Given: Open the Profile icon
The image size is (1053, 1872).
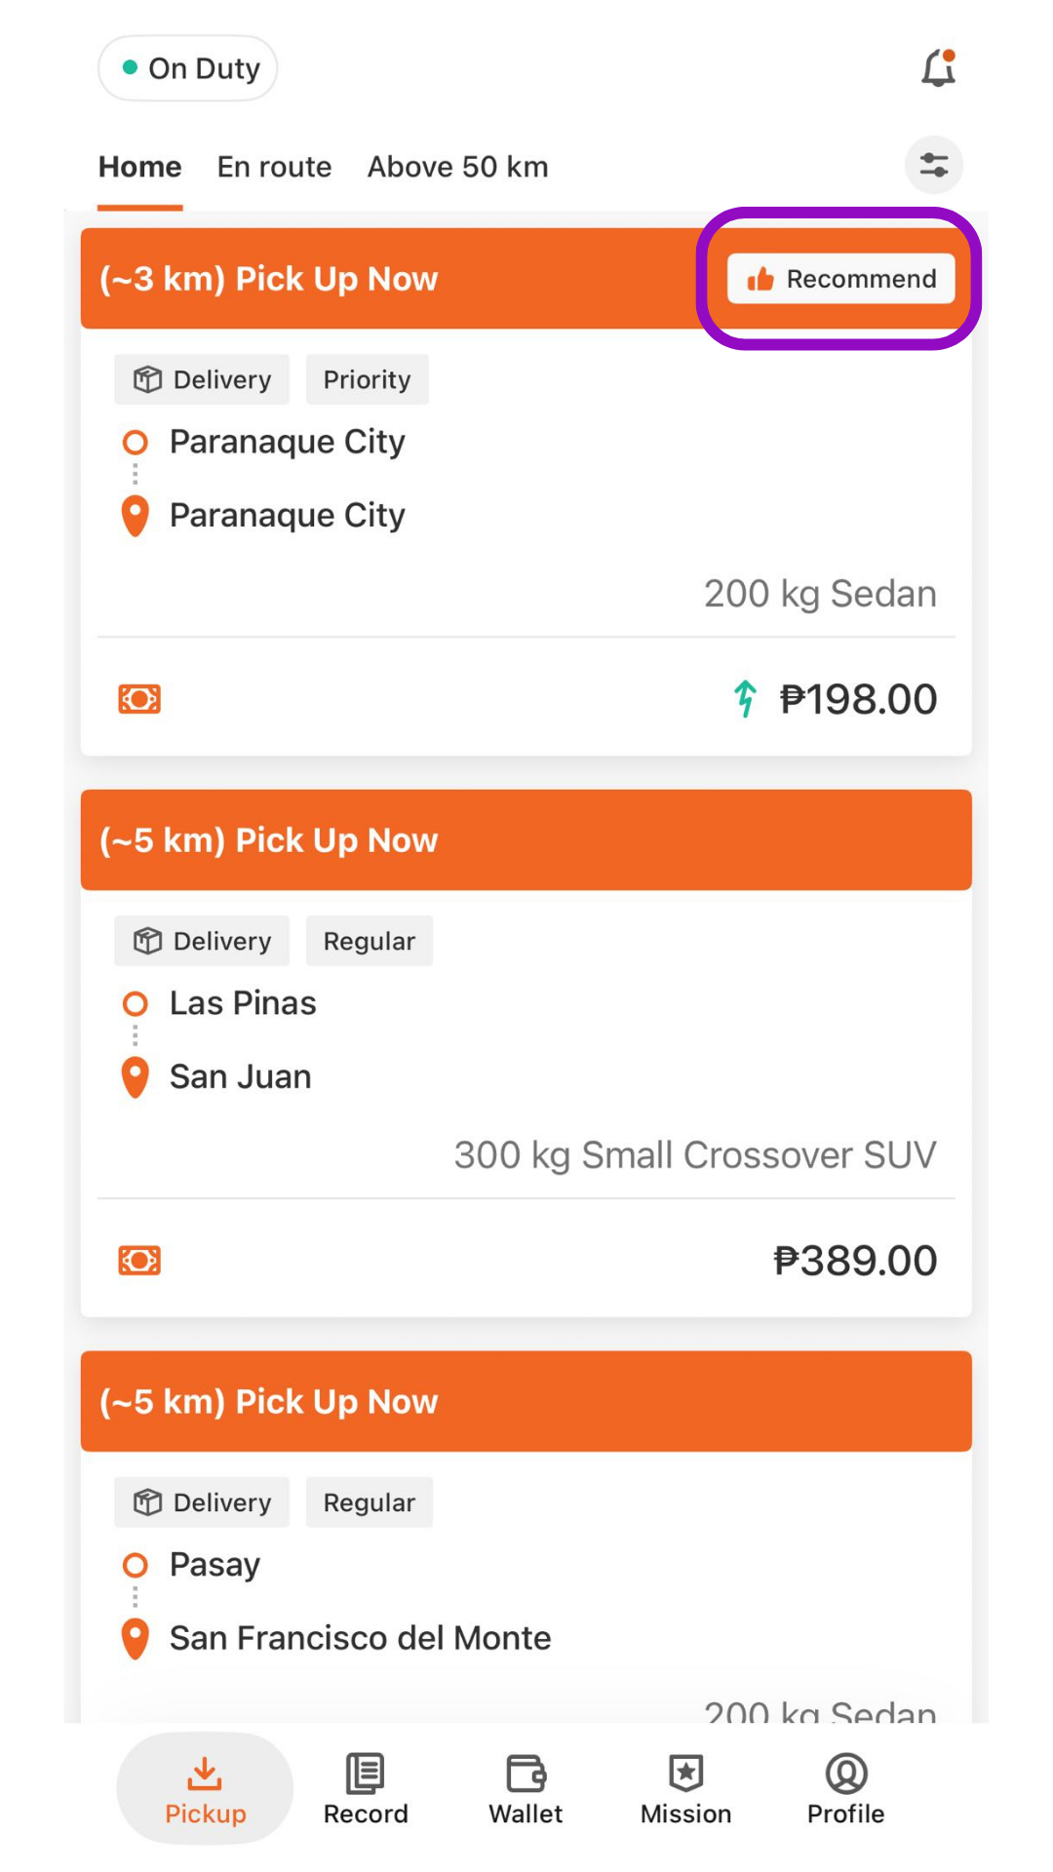Looking at the screenshot, I should pyautogui.click(x=846, y=1774).
